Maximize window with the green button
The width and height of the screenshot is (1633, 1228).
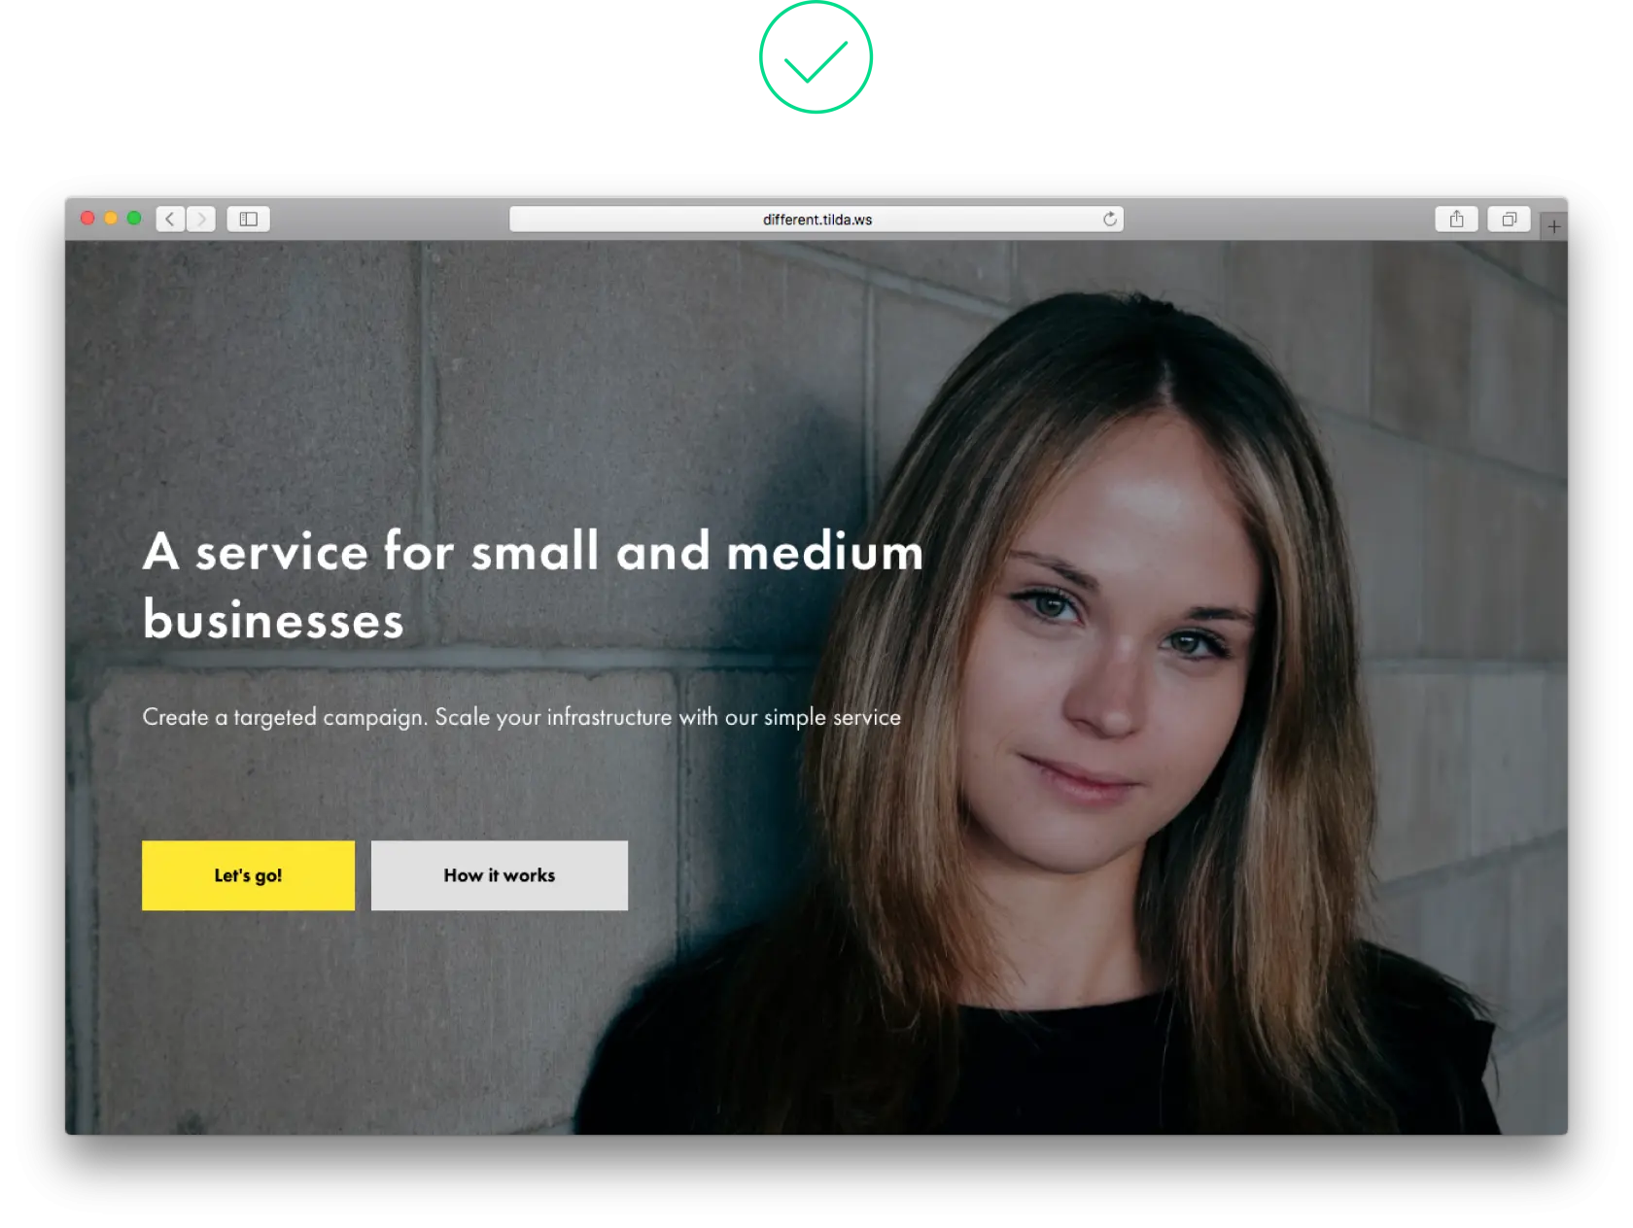(x=134, y=218)
